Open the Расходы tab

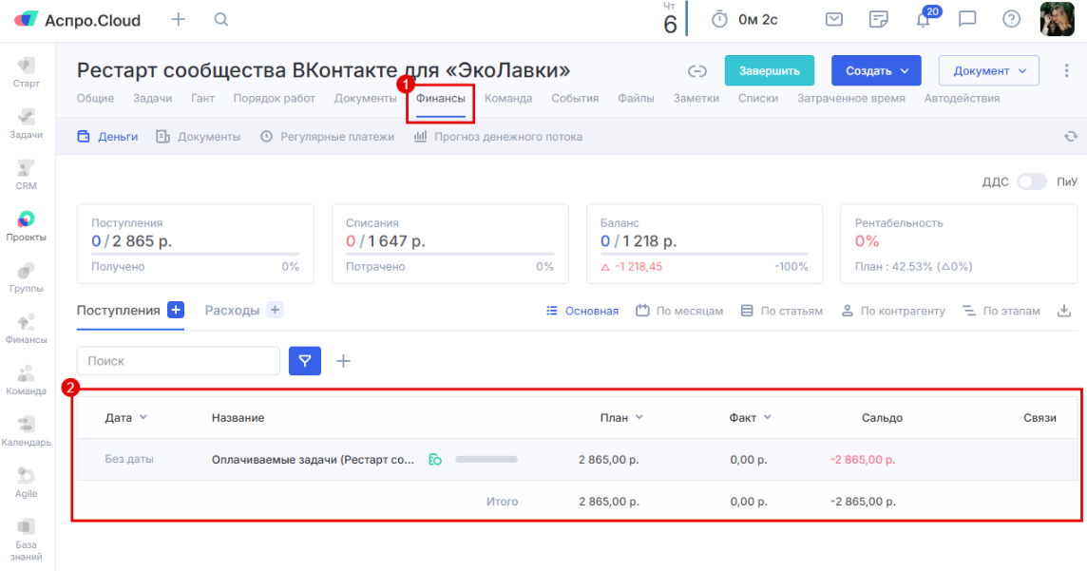[x=232, y=311]
